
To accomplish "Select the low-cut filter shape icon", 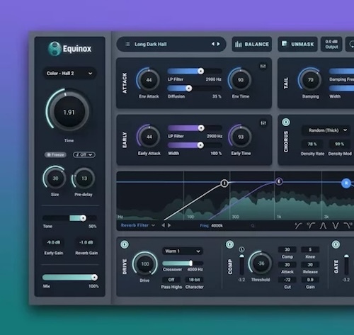I will point(298,226).
